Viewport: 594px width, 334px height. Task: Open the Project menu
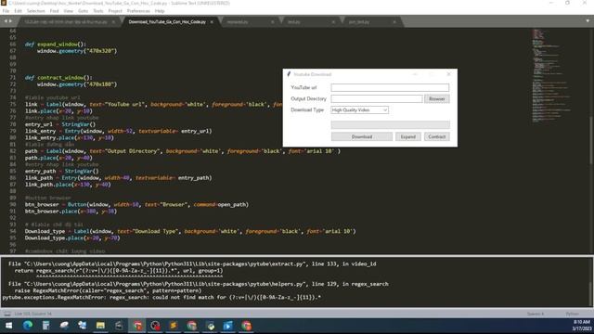point(115,11)
